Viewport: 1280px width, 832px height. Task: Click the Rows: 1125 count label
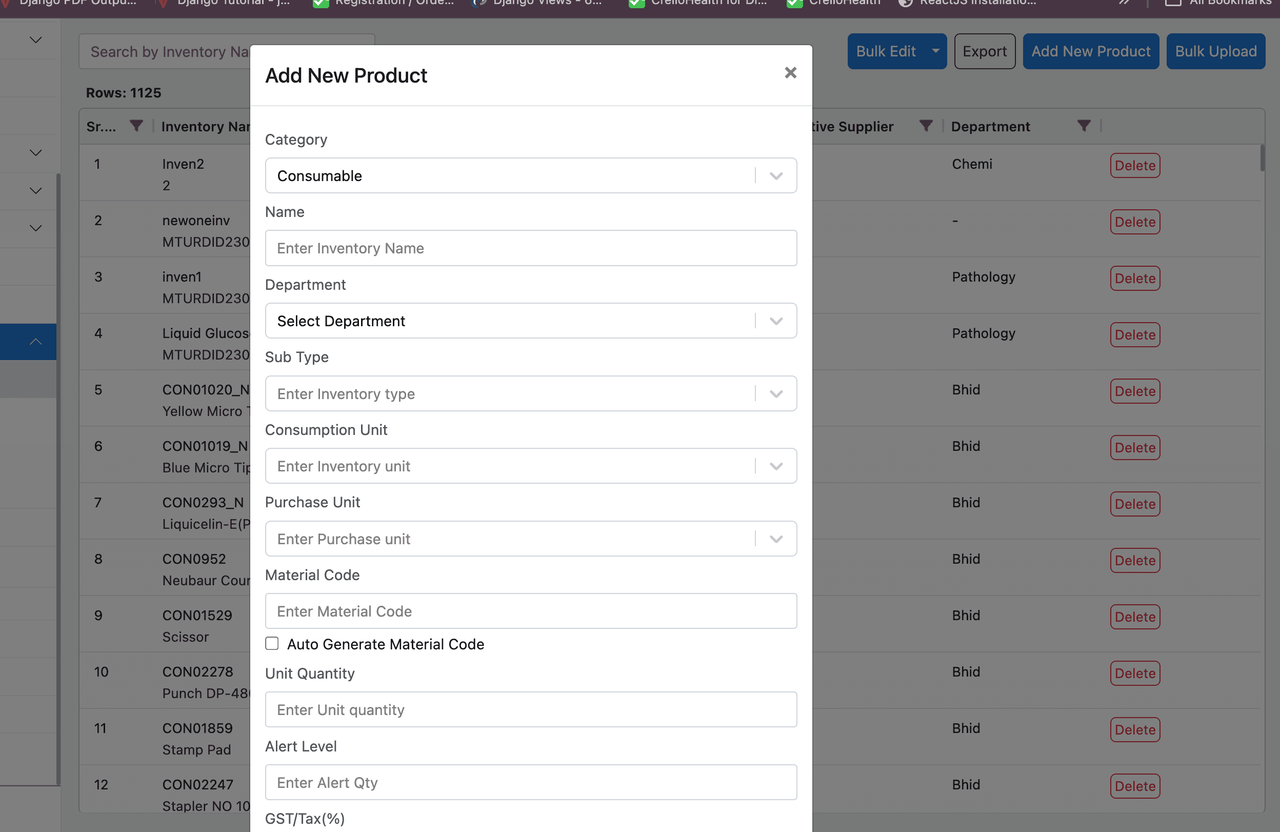tap(124, 93)
